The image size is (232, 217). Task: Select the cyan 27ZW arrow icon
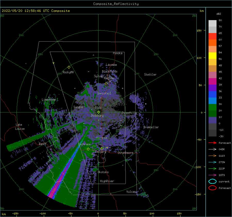point(212,162)
